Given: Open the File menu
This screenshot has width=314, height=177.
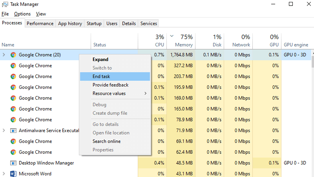Looking at the screenshot, I should (5, 14).
